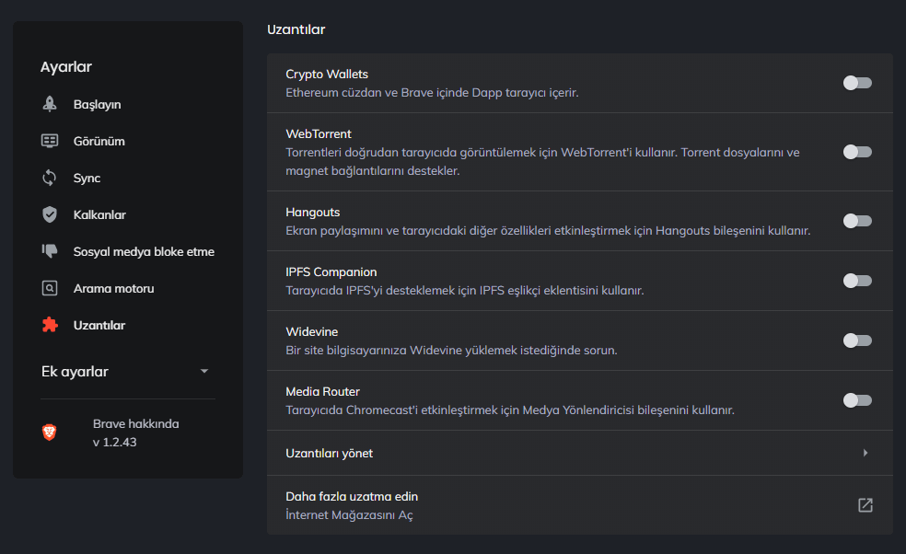Screen dimensions: 906x554
Task: Enable the Crypto Wallets toggle
Action: pos(856,82)
